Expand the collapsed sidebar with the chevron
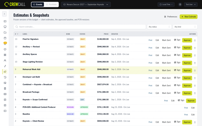The image size is (202, 126). [4, 14]
